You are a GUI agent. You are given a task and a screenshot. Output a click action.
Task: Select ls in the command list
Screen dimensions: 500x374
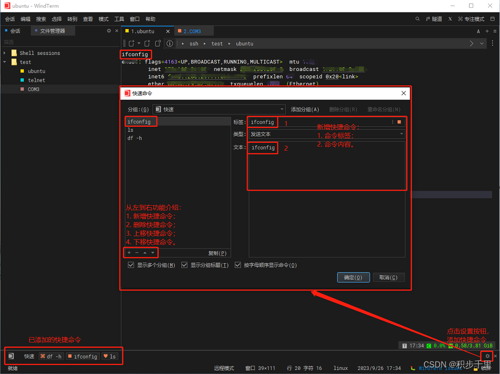[x=178, y=130]
